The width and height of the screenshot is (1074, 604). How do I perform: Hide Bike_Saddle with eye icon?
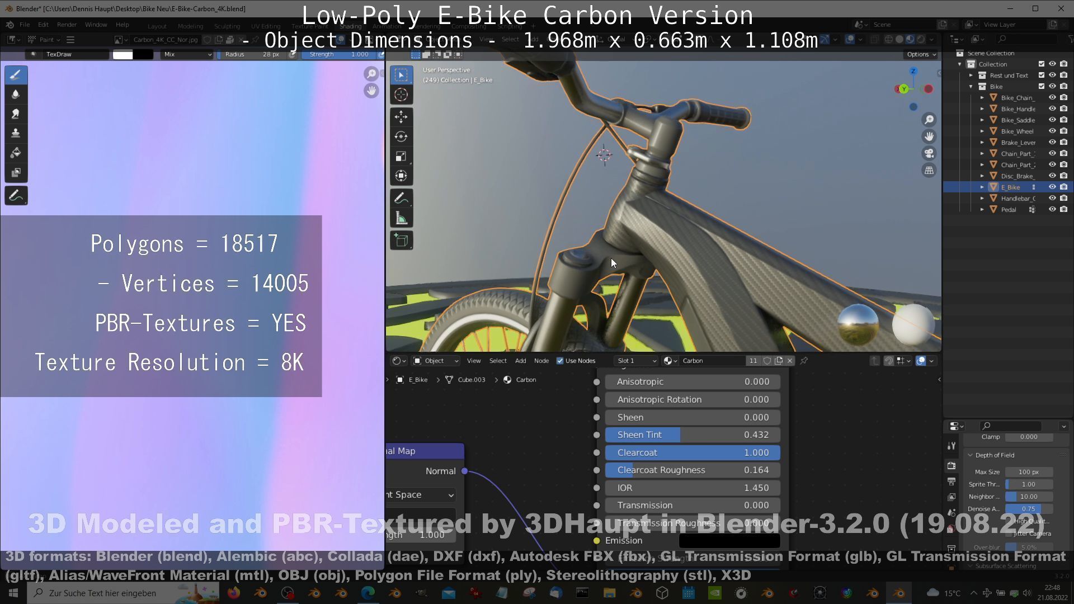[1052, 120]
